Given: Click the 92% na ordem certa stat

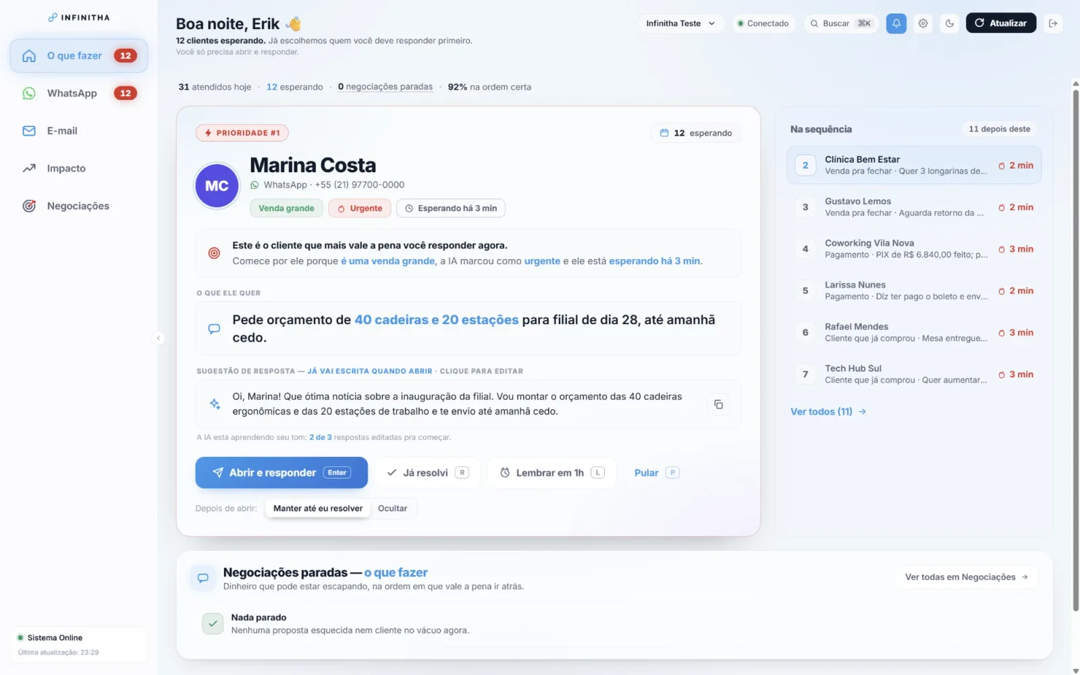Looking at the screenshot, I should click(489, 87).
